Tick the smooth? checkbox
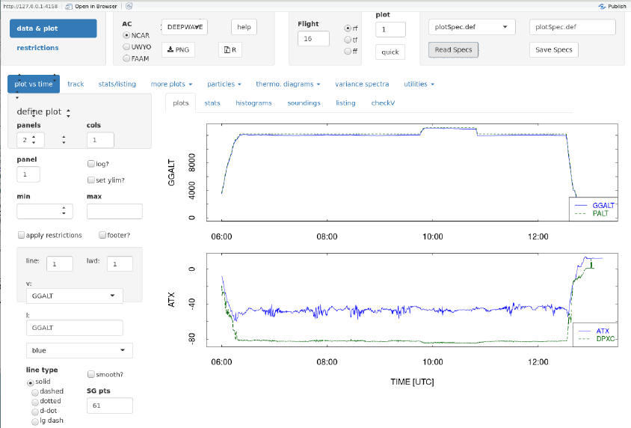The image size is (631, 428). click(x=91, y=374)
